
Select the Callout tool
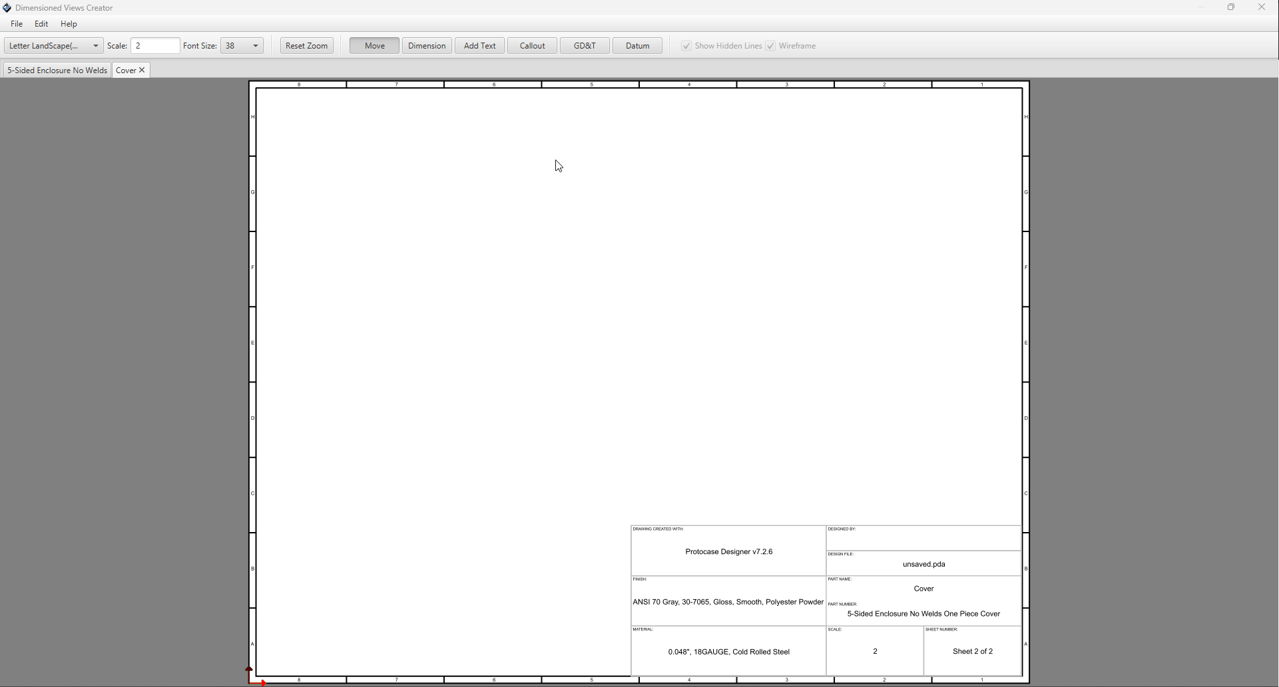point(532,46)
